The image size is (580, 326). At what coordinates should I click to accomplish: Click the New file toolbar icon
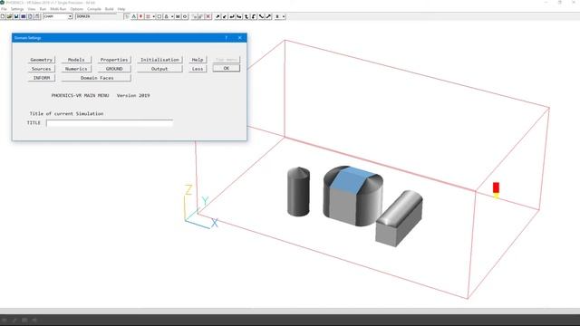coord(3,16)
